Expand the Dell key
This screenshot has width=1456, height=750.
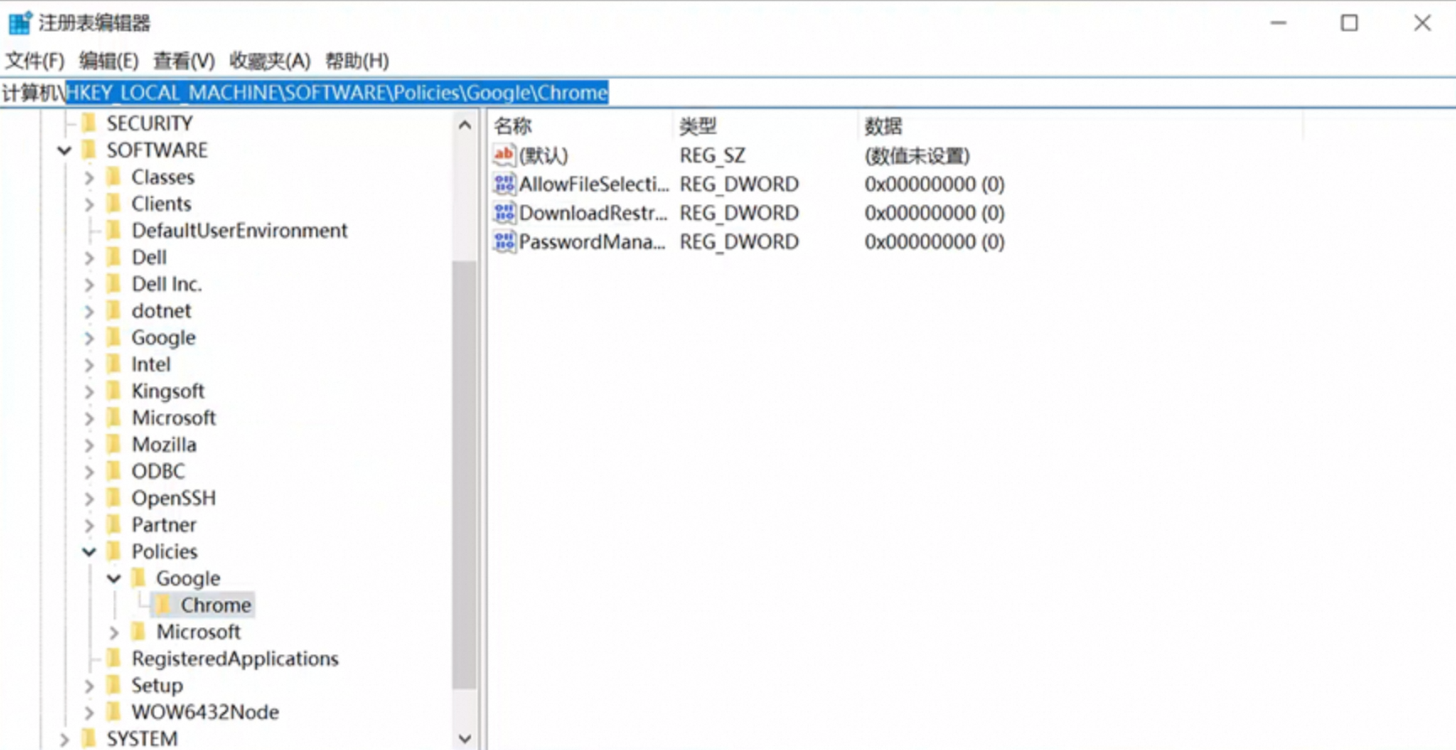[x=89, y=258]
